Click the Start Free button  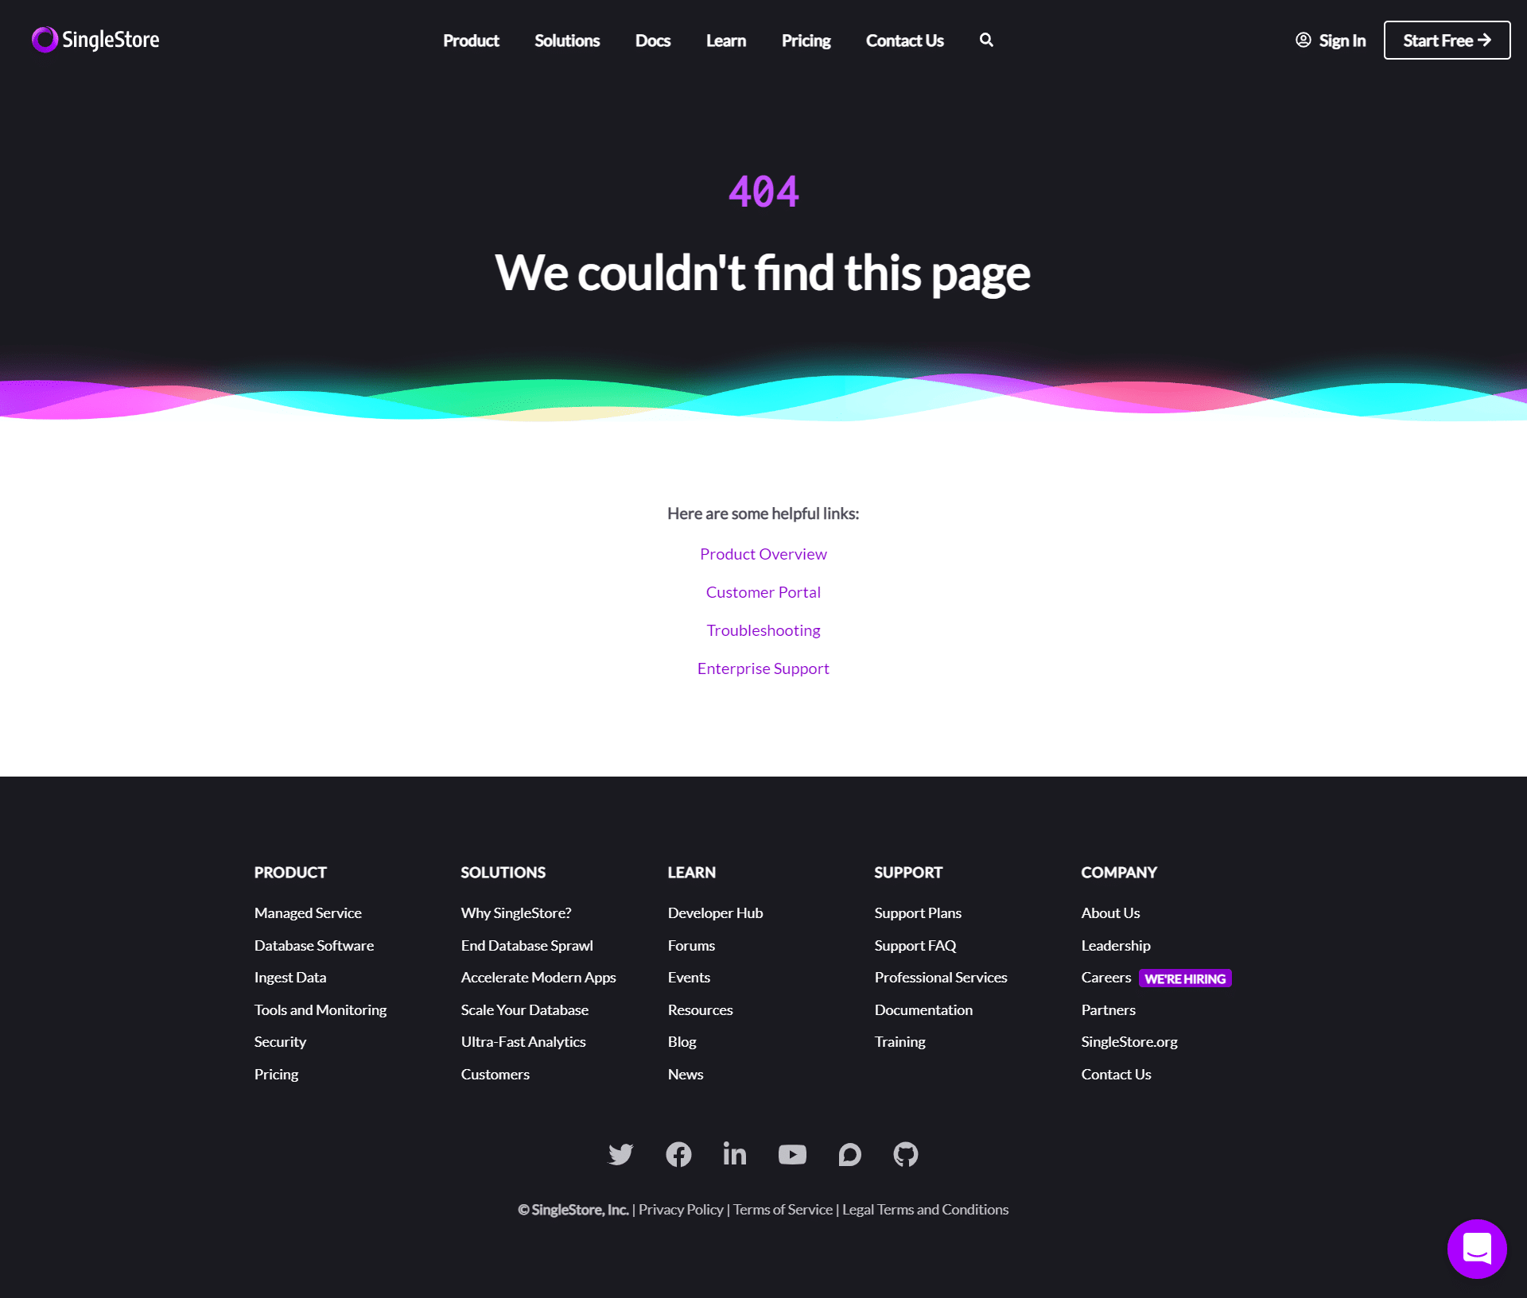point(1446,40)
